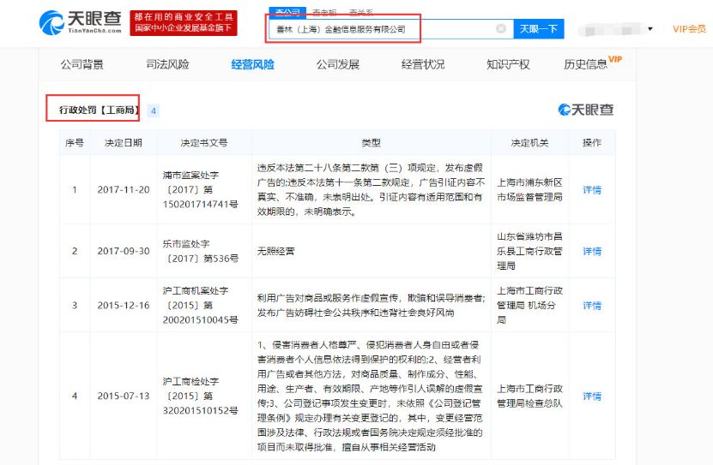Viewport: 713px width, 465px height.
Task: View 详情 for the 2015-12-16 penalty
Action: [592, 306]
